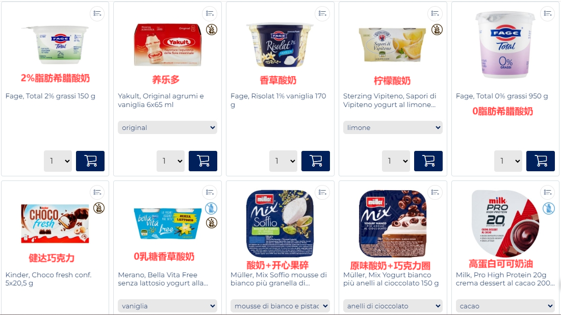Add Fage Total 0% grassi 950 g to cart

coord(541,161)
